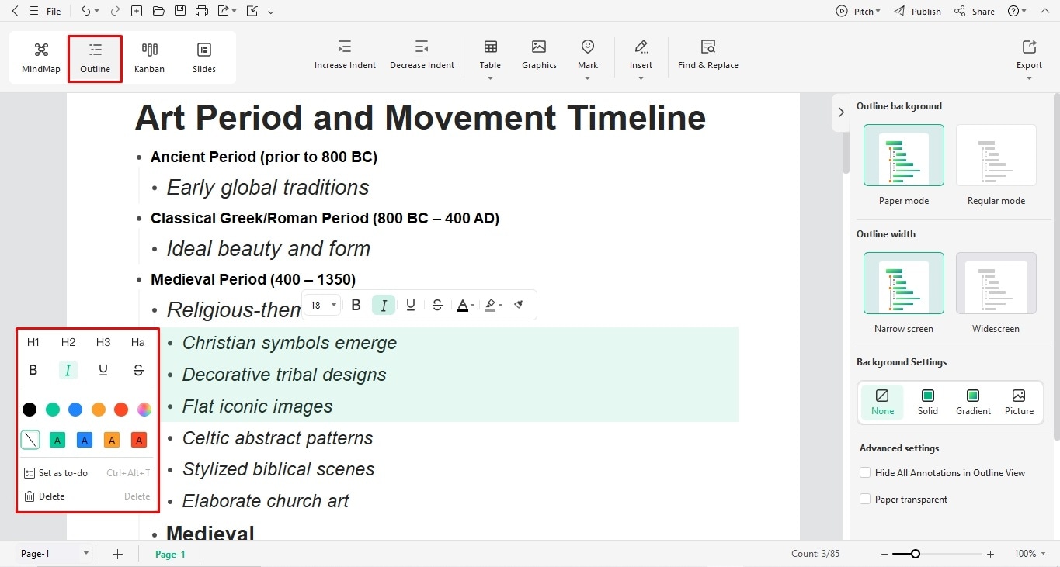1060x567 pixels.
Task: Click Increase Indent tool
Action: coord(345,55)
